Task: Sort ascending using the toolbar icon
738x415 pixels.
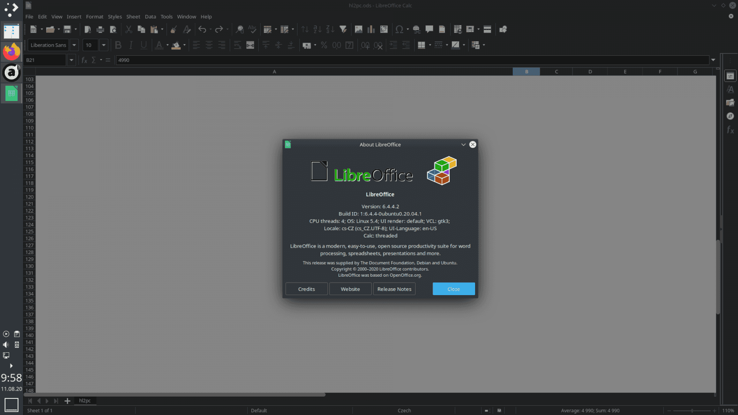Action: point(316,29)
